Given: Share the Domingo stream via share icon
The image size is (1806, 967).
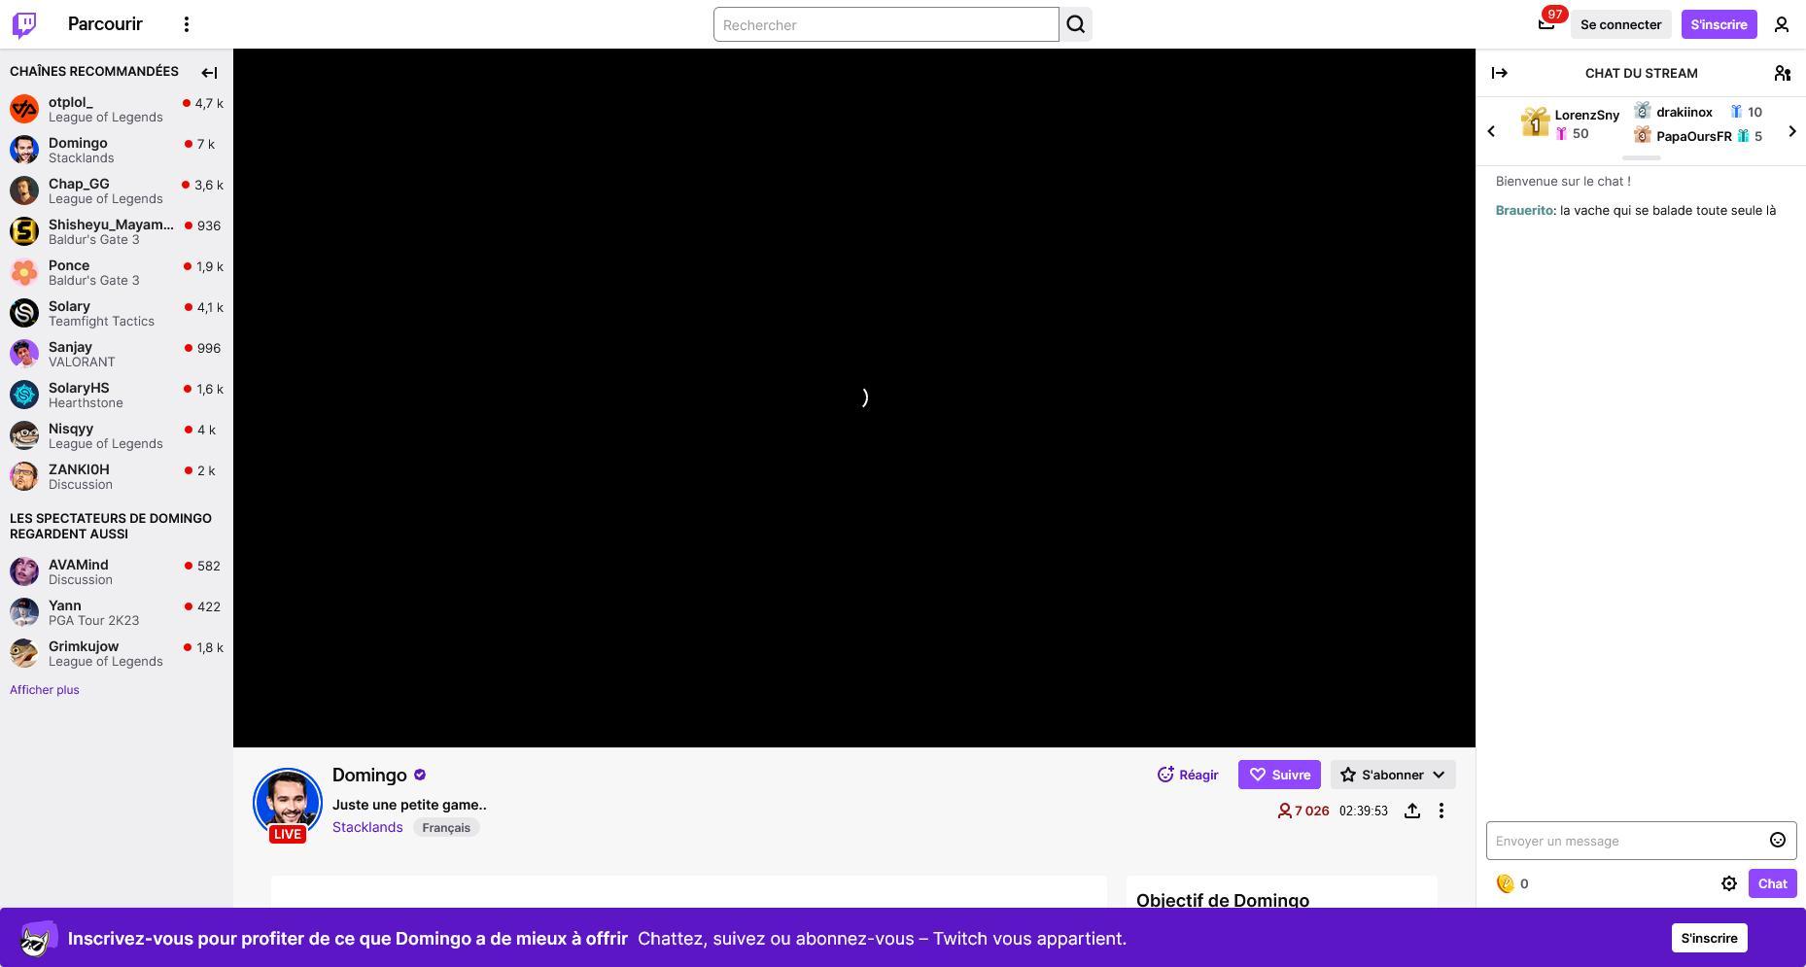Looking at the screenshot, I should tap(1412, 811).
